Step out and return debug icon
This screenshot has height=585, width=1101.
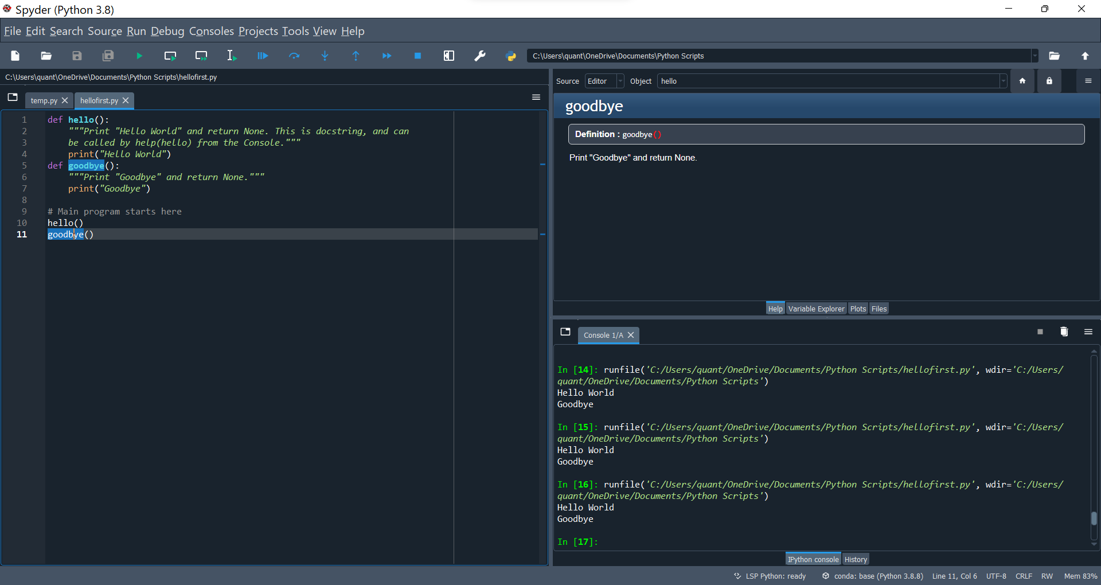click(356, 56)
